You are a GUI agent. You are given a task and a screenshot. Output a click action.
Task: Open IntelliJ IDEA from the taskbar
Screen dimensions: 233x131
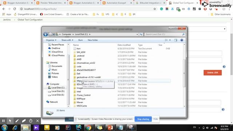tap(68, 128)
